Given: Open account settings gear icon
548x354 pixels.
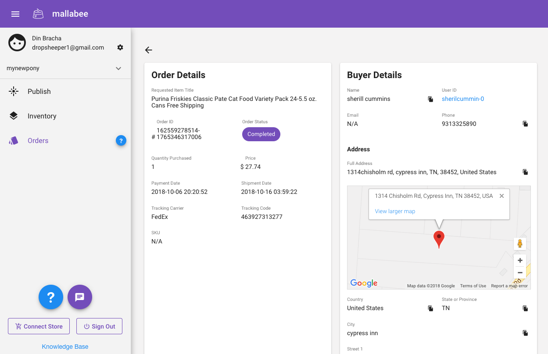Looking at the screenshot, I should [x=120, y=47].
